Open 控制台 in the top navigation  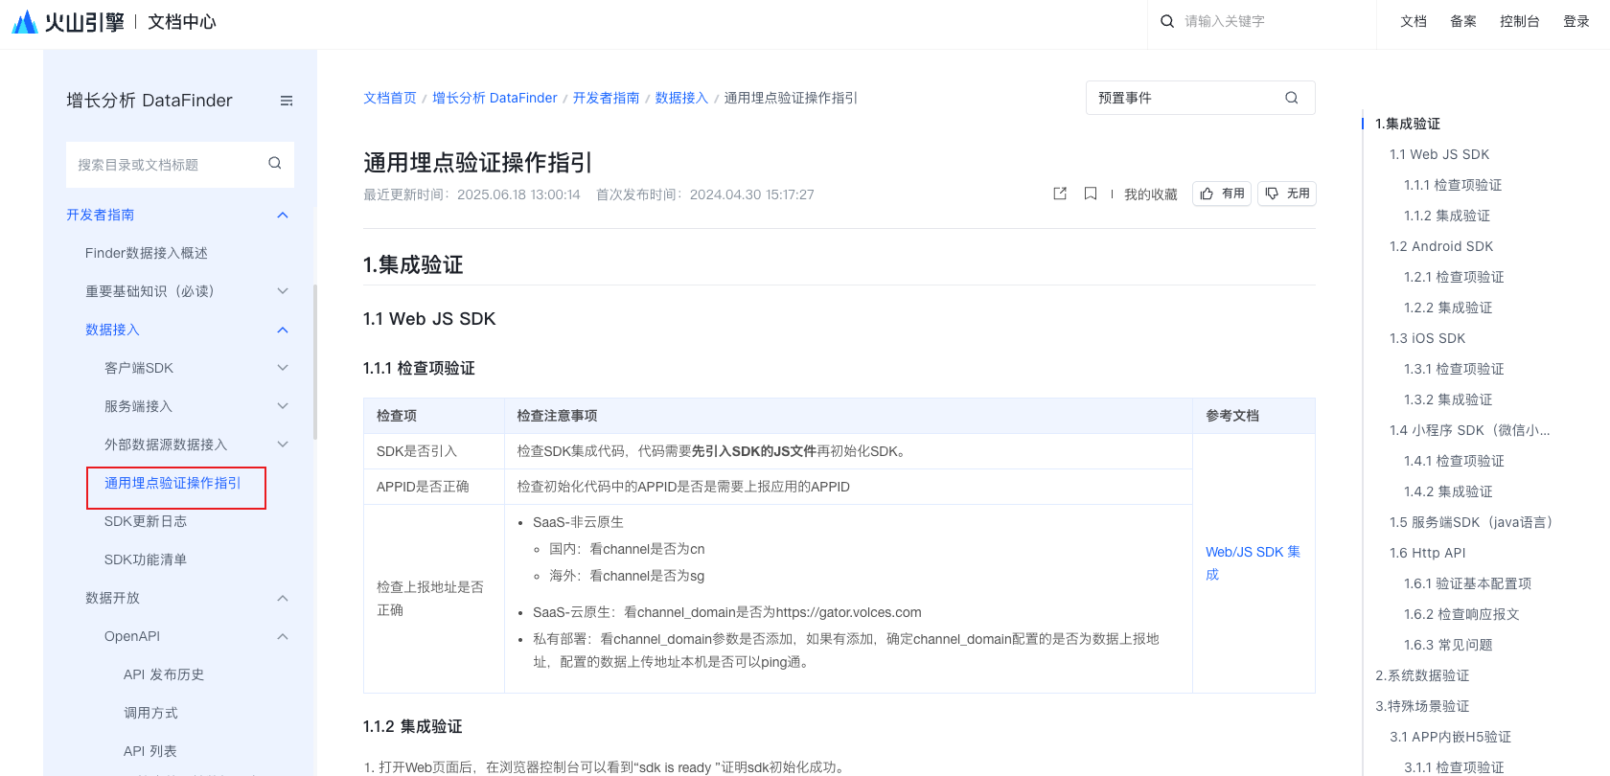1520,21
